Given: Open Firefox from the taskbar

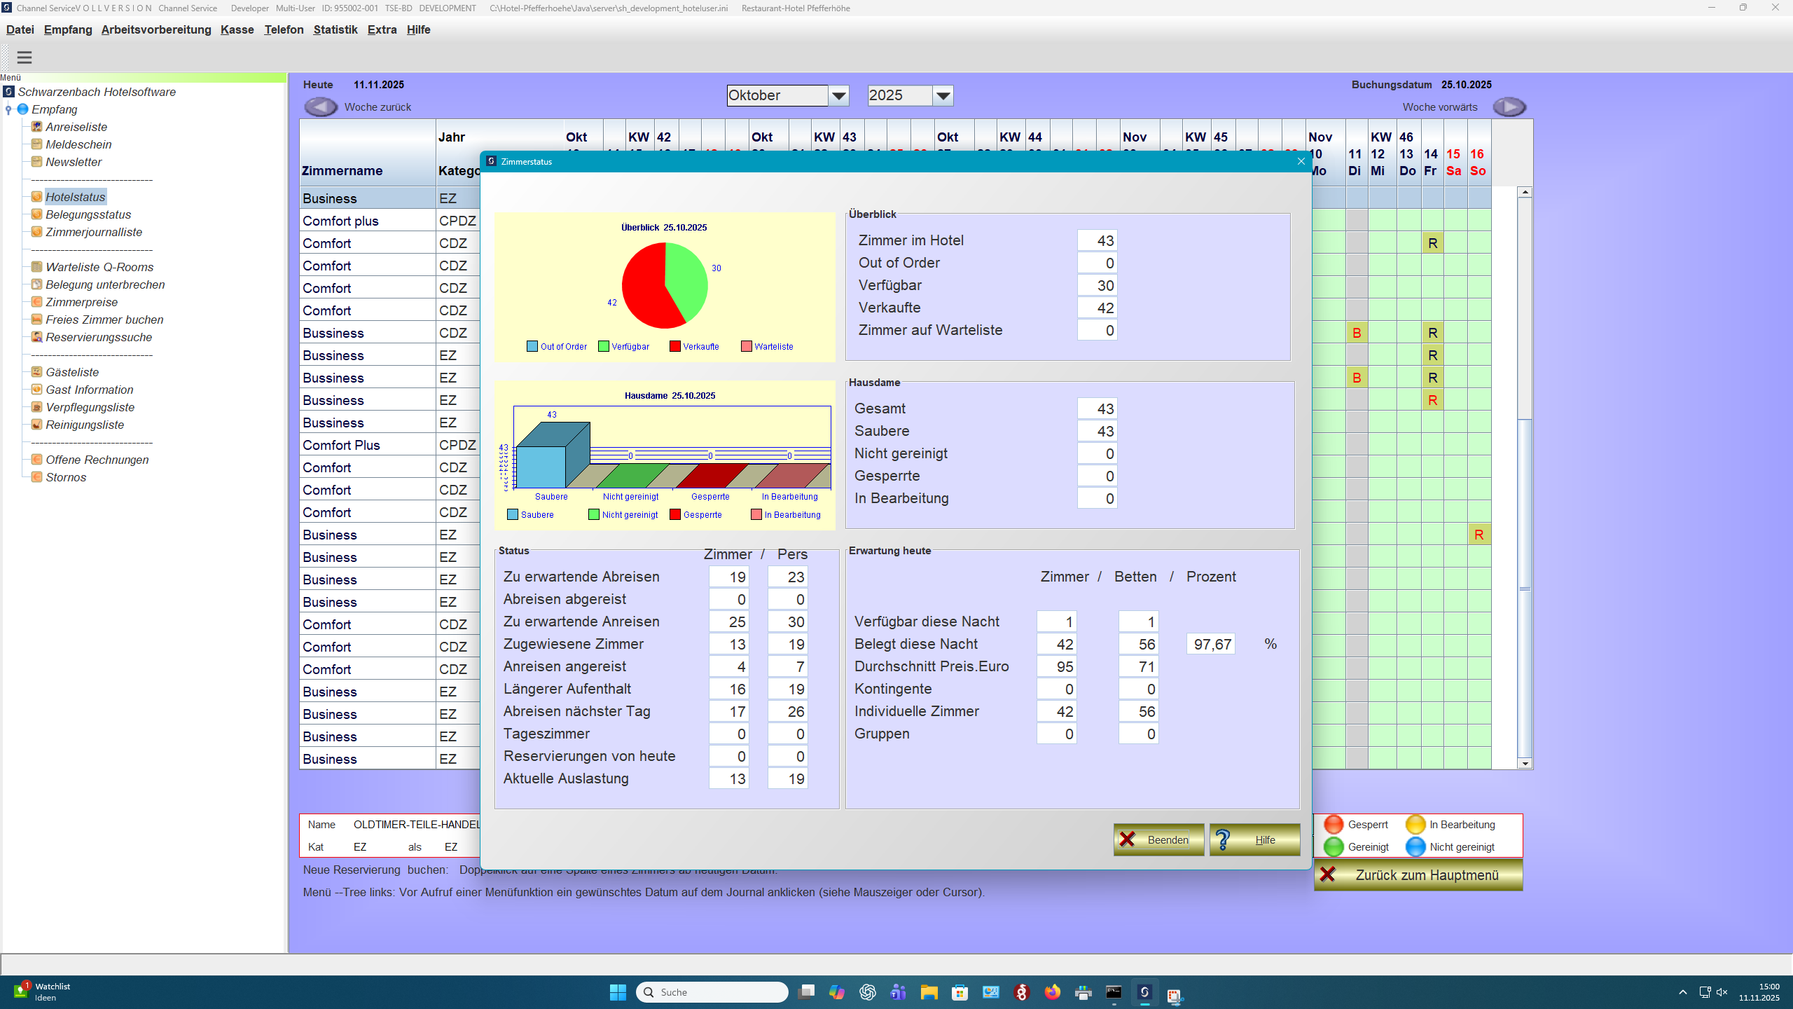Looking at the screenshot, I should (1051, 993).
